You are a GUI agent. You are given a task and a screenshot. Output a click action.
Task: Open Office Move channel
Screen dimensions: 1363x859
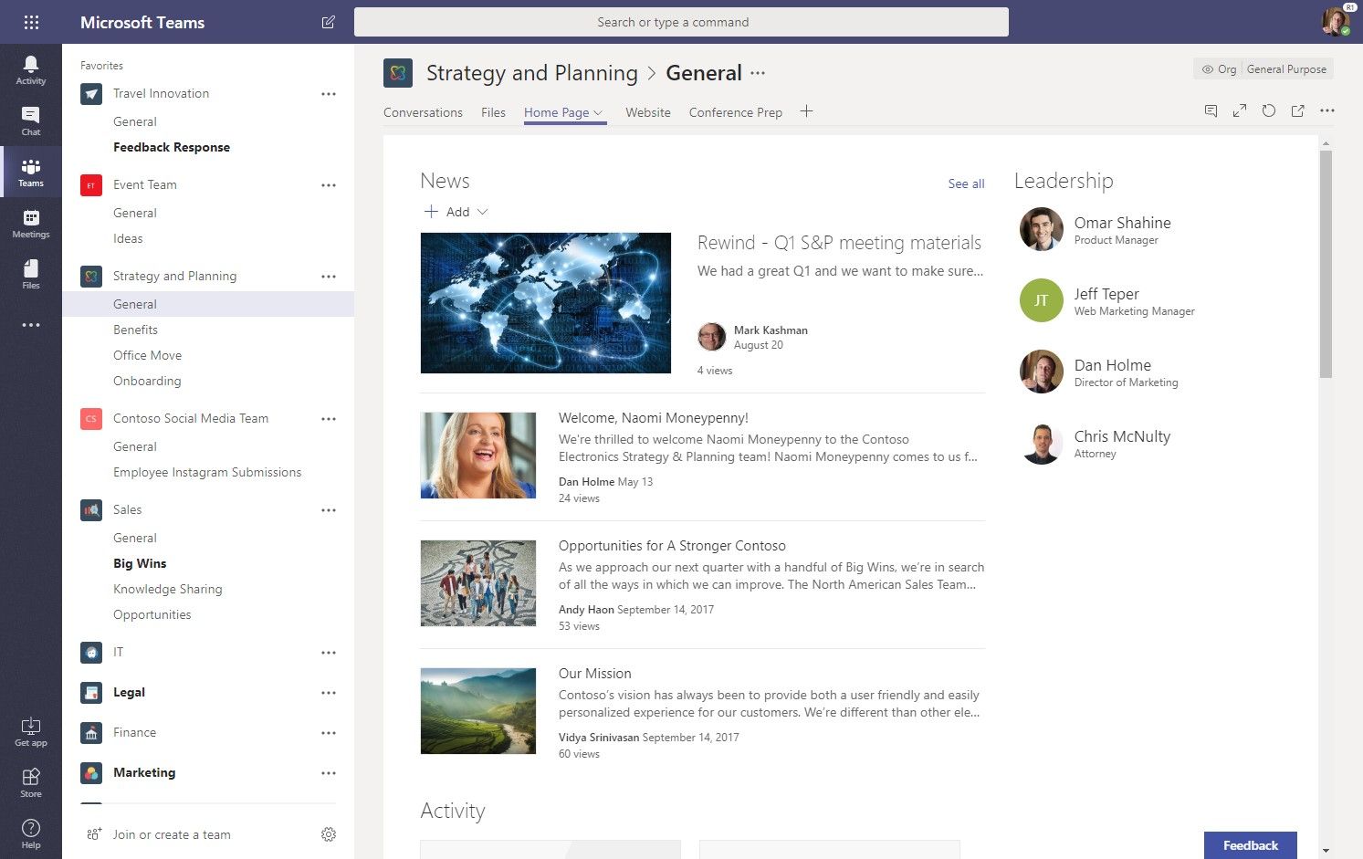click(x=148, y=355)
